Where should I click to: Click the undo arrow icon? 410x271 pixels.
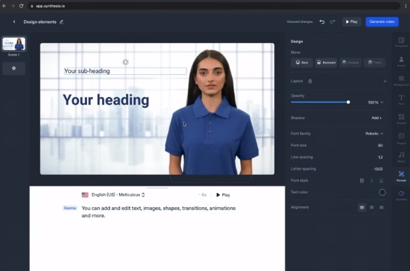tap(322, 22)
